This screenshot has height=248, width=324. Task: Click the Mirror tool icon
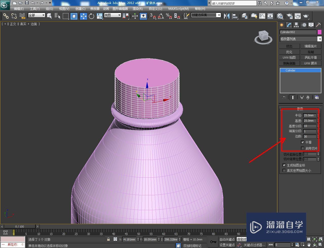click(227, 16)
